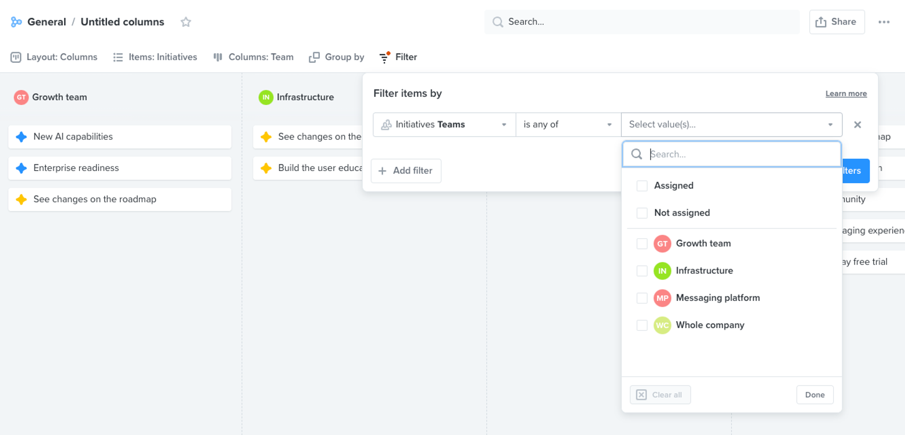Click the Group by icon
Image resolution: width=905 pixels, height=435 pixels.
click(314, 57)
